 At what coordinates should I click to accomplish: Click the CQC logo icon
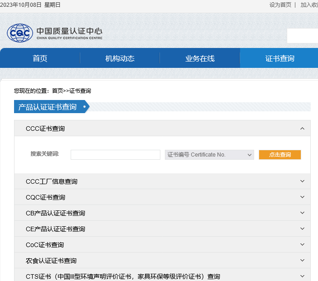pos(20,33)
